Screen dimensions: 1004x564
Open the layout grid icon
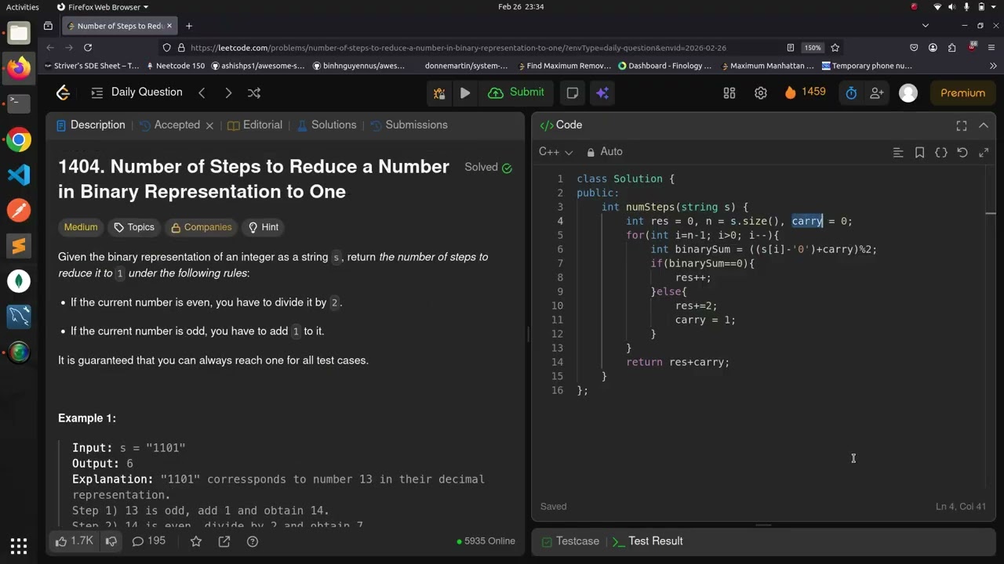pyautogui.click(x=729, y=92)
